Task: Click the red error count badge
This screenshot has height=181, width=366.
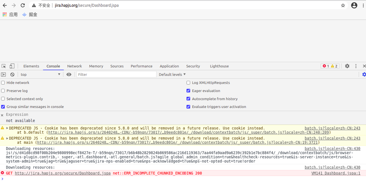Action: (x=326, y=66)
